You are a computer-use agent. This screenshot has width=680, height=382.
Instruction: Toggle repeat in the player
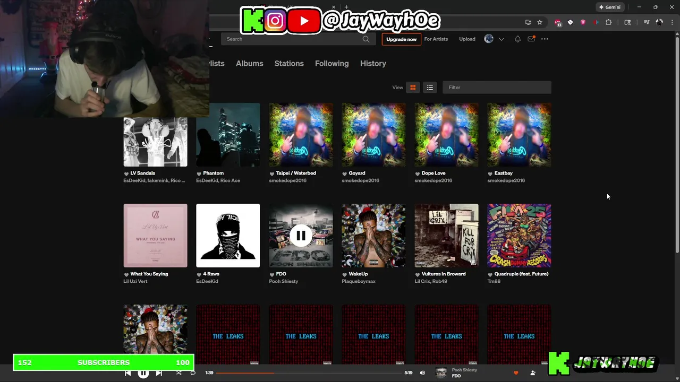(193, 373)
